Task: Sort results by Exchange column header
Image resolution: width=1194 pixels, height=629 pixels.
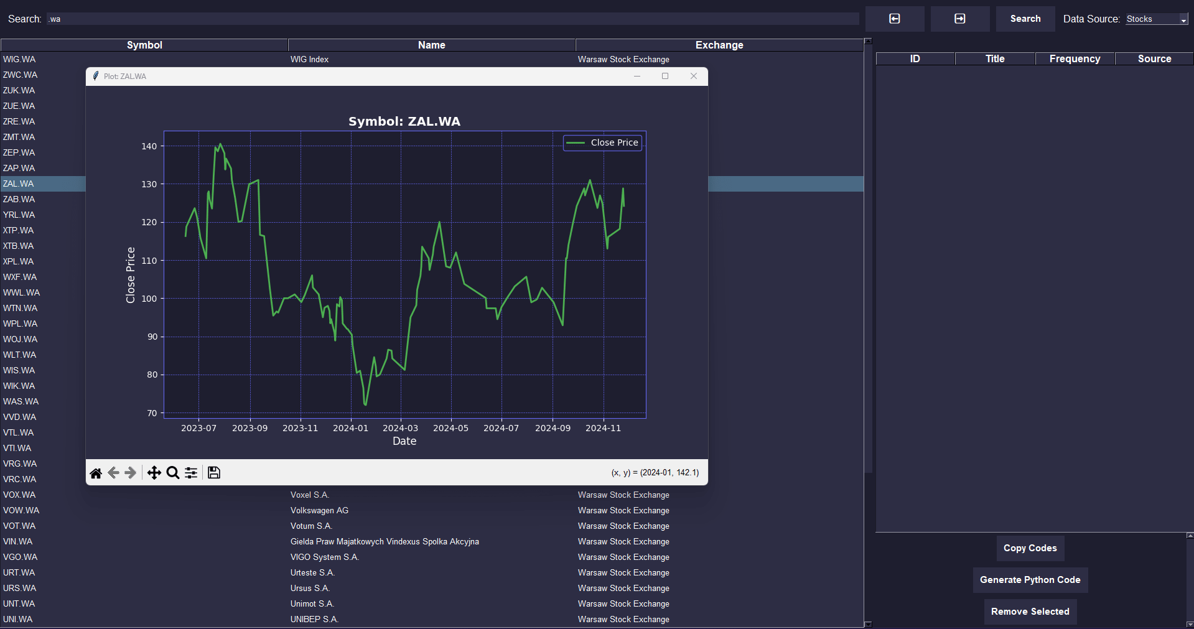Action: pyautogui.click(x=719, y=45)
